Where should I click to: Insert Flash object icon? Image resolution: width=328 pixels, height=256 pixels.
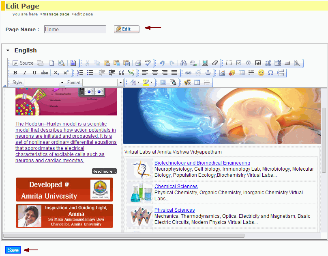(x=232, y=73)
